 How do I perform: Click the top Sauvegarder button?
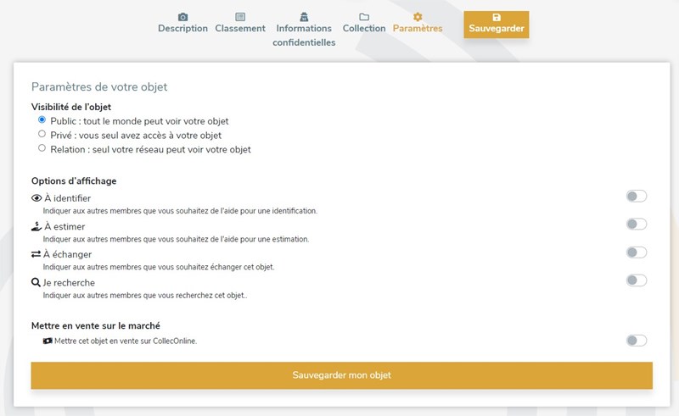[x=497, y=25]
